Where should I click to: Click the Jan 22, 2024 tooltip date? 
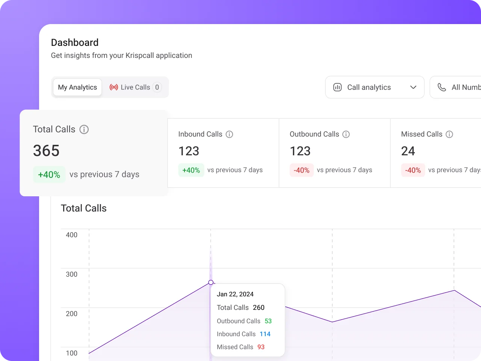235,294
